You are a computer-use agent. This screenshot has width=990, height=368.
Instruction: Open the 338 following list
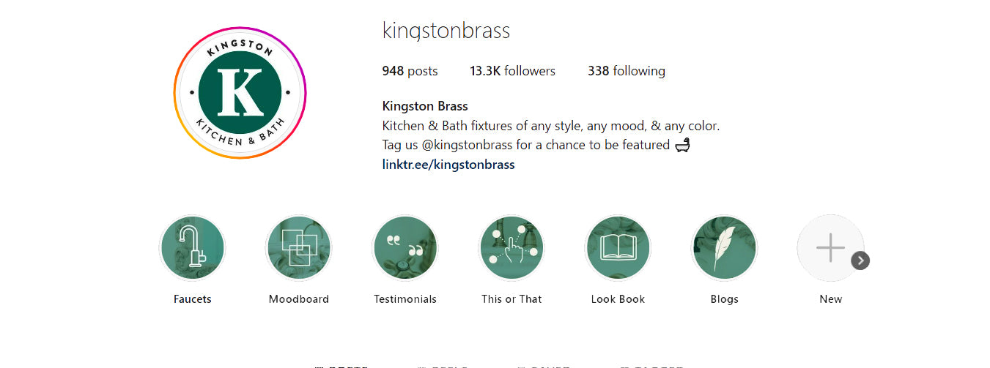tap(626, 71)
